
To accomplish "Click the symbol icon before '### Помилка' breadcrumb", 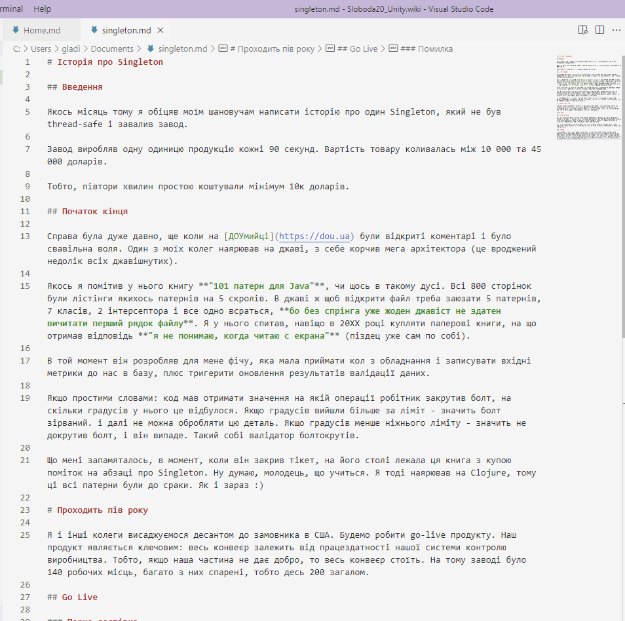I will tap(393, 48).
